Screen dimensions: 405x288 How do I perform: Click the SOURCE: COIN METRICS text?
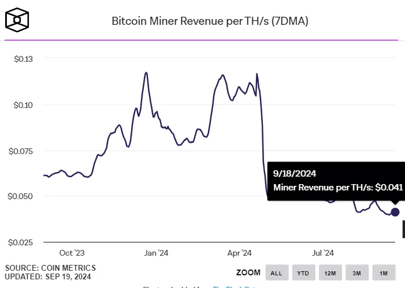pos(50,268)
